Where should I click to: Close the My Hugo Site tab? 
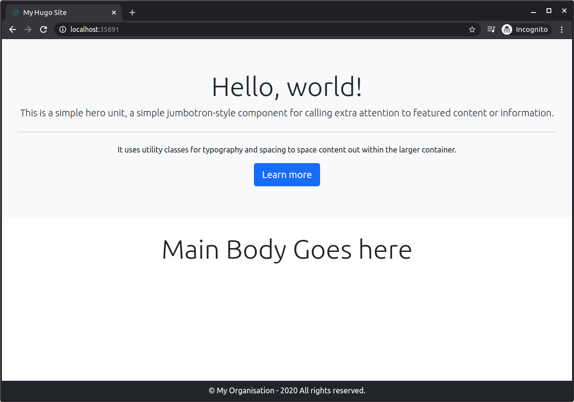click(x=114, y=12)
